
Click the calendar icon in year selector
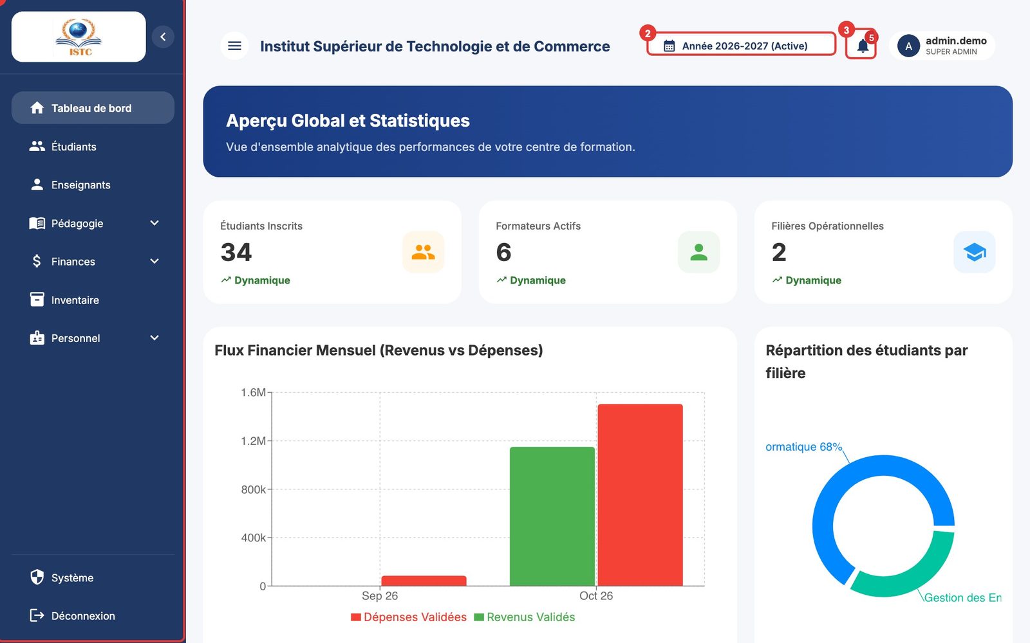[x=669, y=46]
